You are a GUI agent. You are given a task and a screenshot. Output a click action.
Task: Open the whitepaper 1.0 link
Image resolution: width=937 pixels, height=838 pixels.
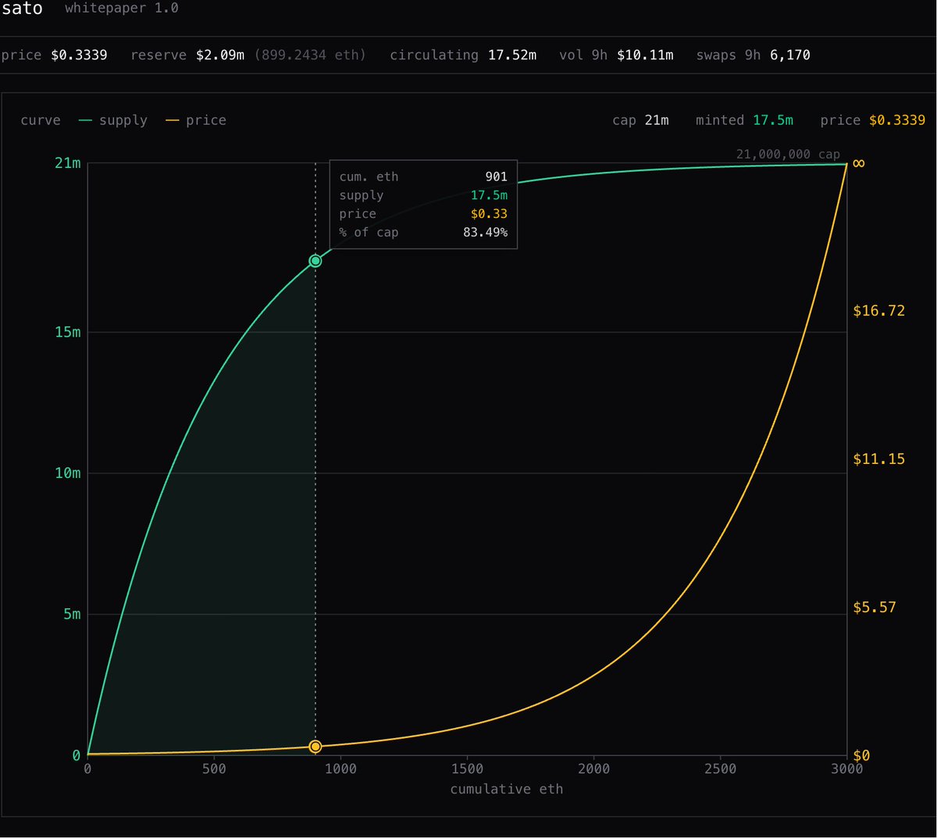pyautogui.click(x=122, y=9)
